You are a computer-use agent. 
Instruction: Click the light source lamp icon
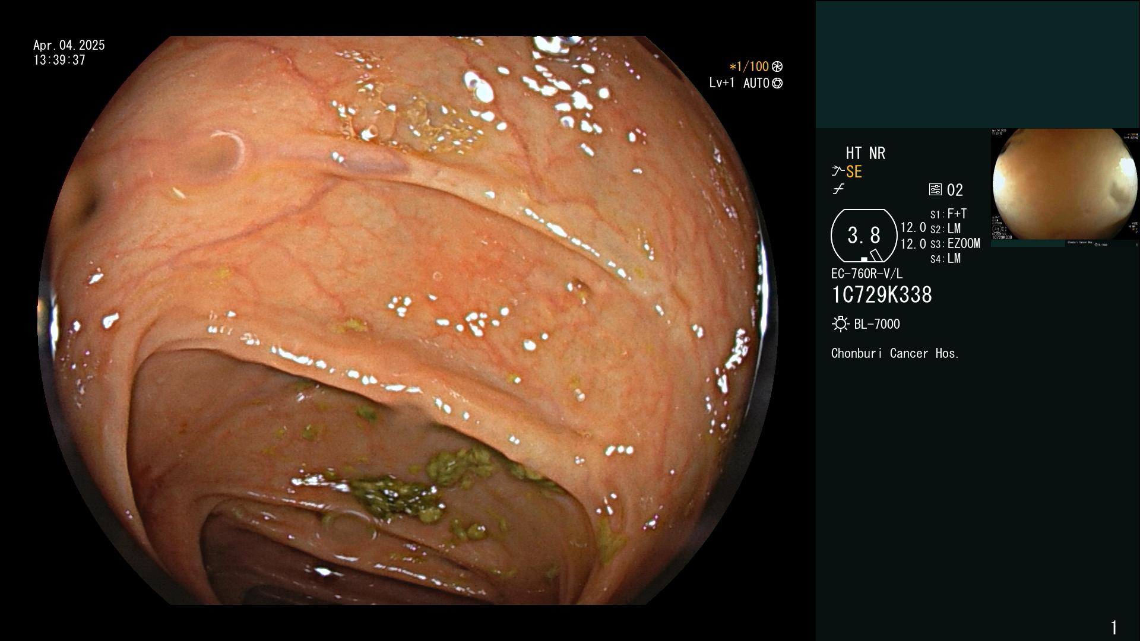pos(840,324)
